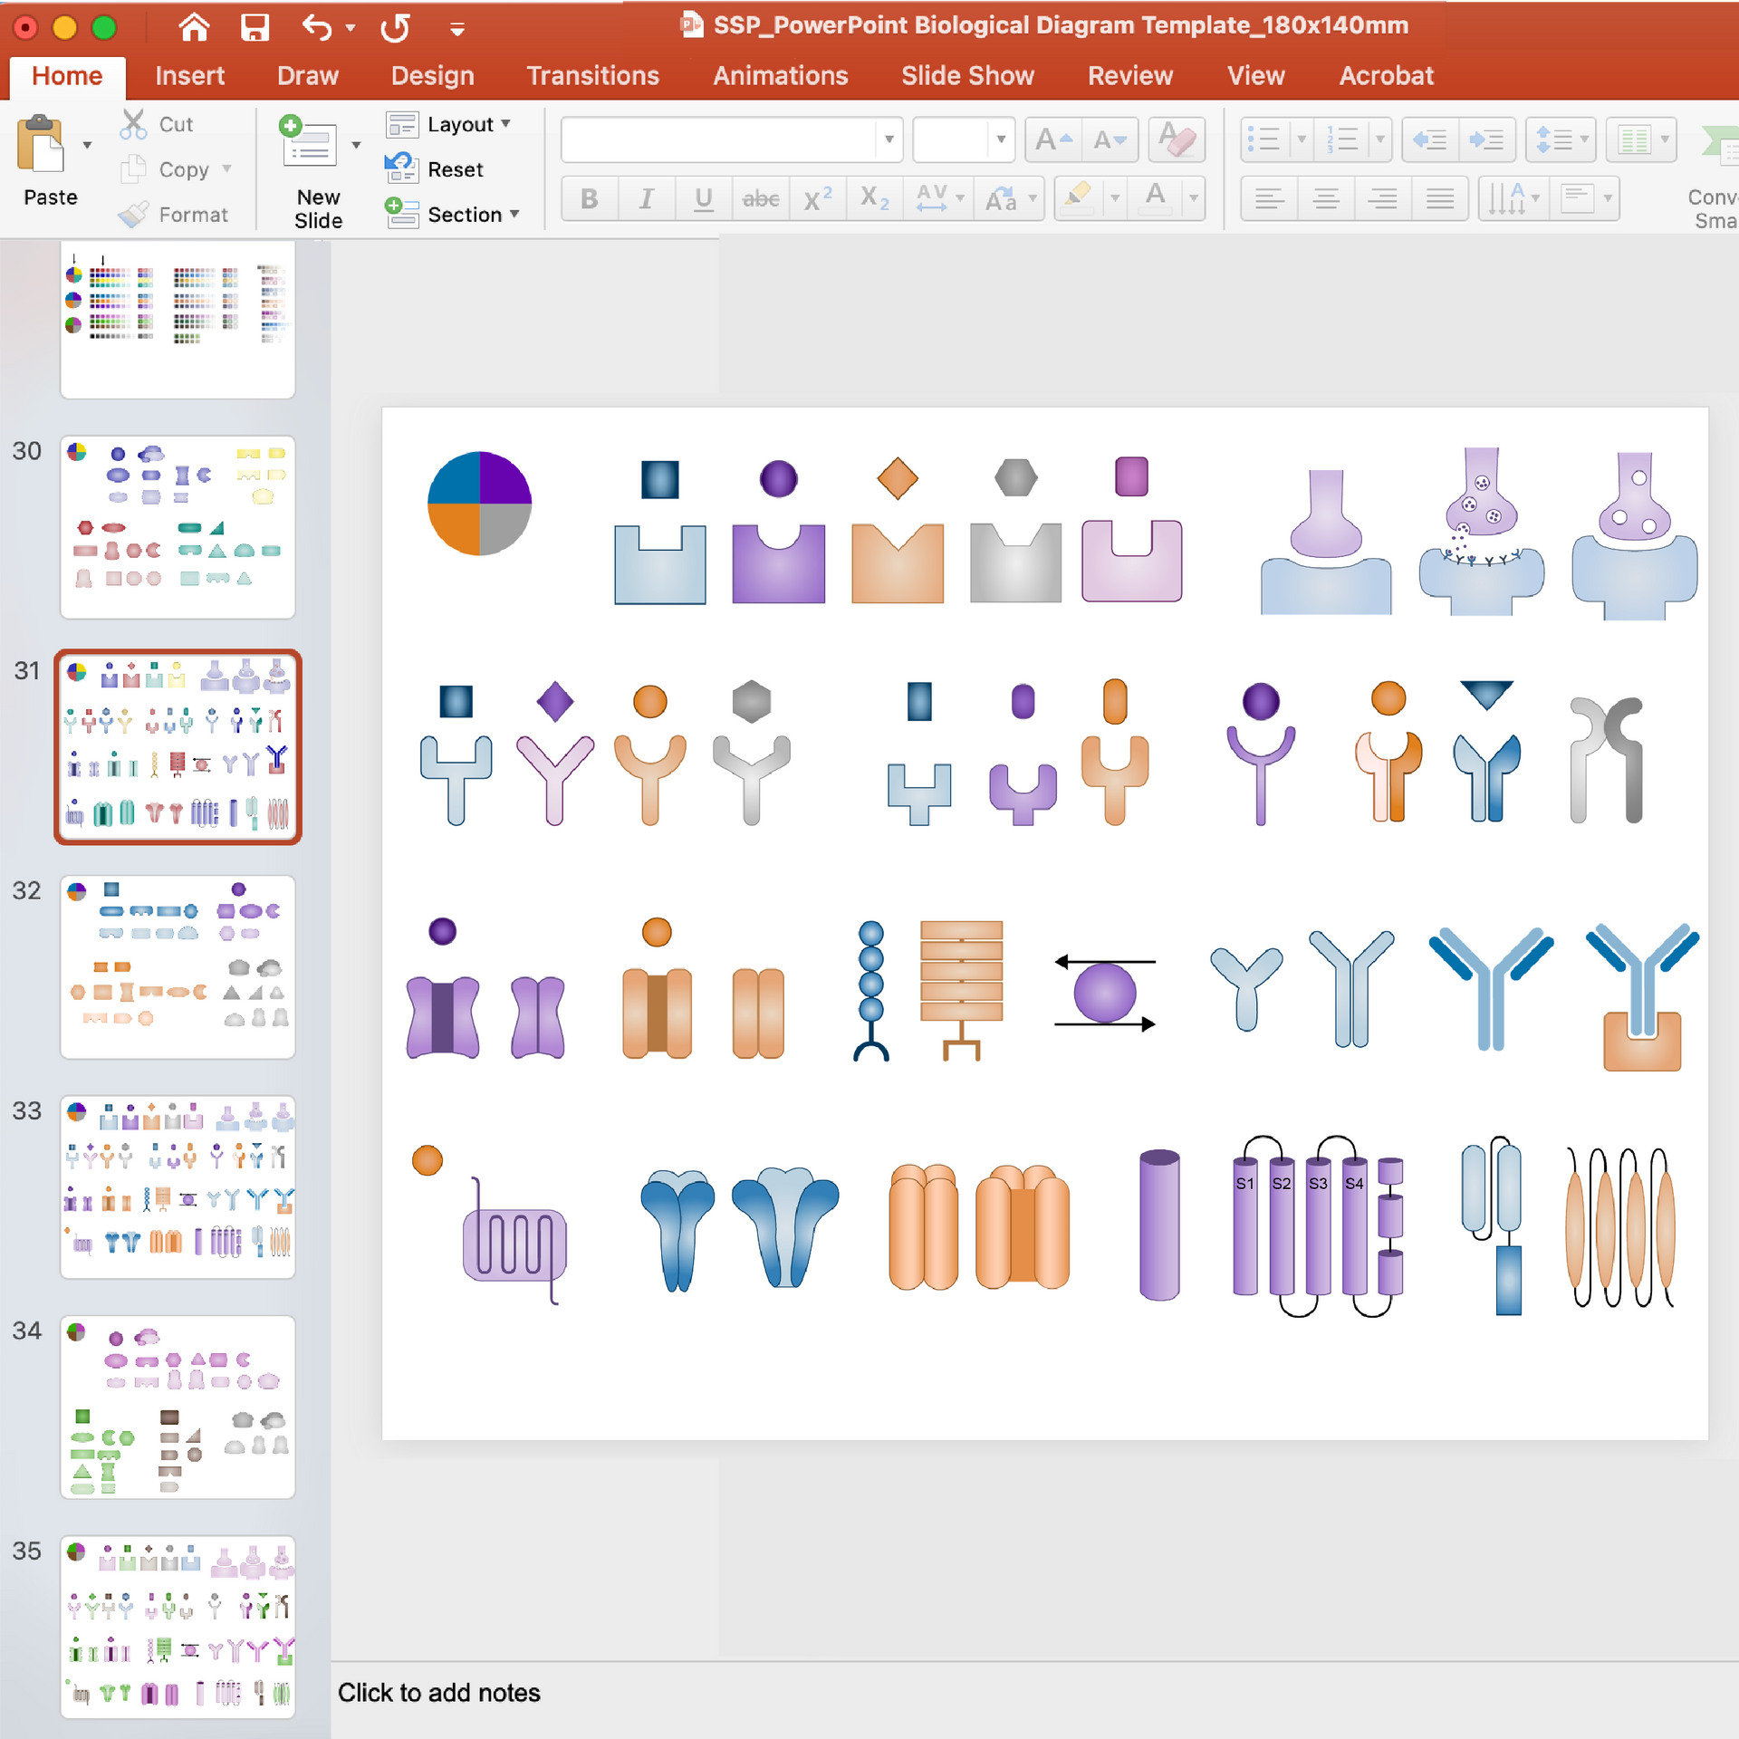1739x1739 pixels.
Task: Toggle Underline formatting
Action: tap(704, 198)
